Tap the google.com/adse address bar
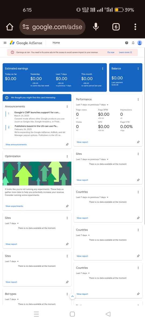 tap(52, 27)
